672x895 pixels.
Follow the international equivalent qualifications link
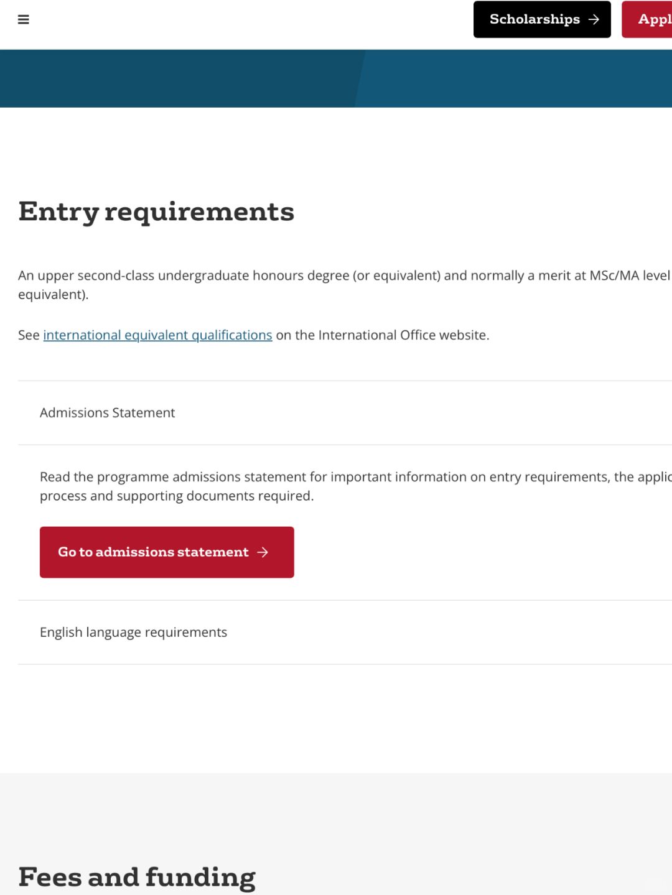click(x=157, y=335)
